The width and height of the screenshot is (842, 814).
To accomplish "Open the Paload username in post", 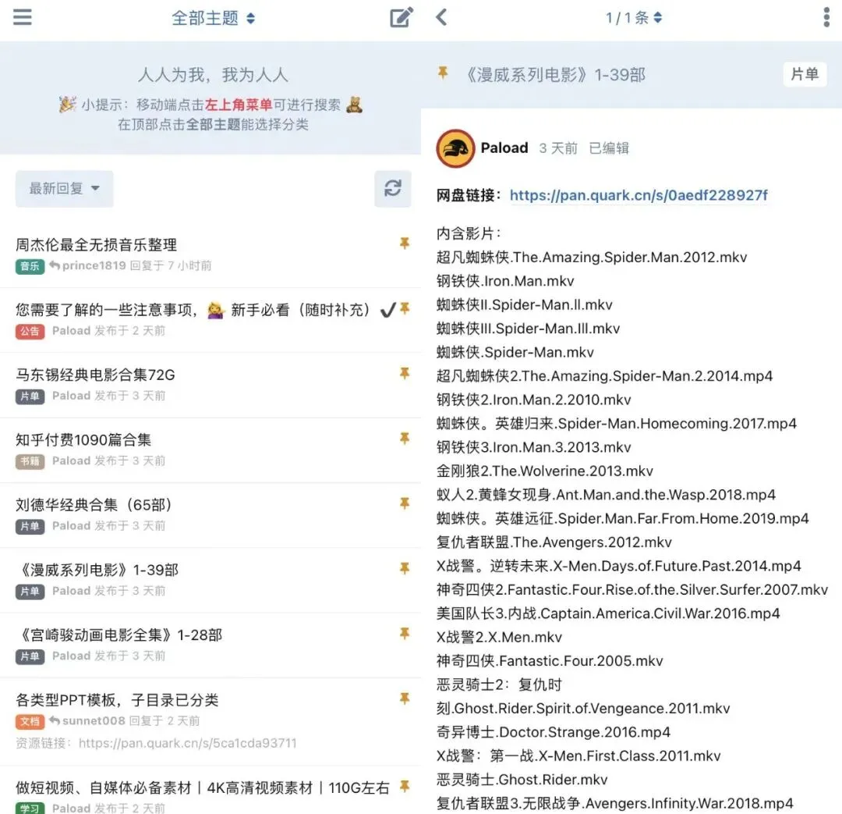I will pyautogui.click(x=504, y=148).
